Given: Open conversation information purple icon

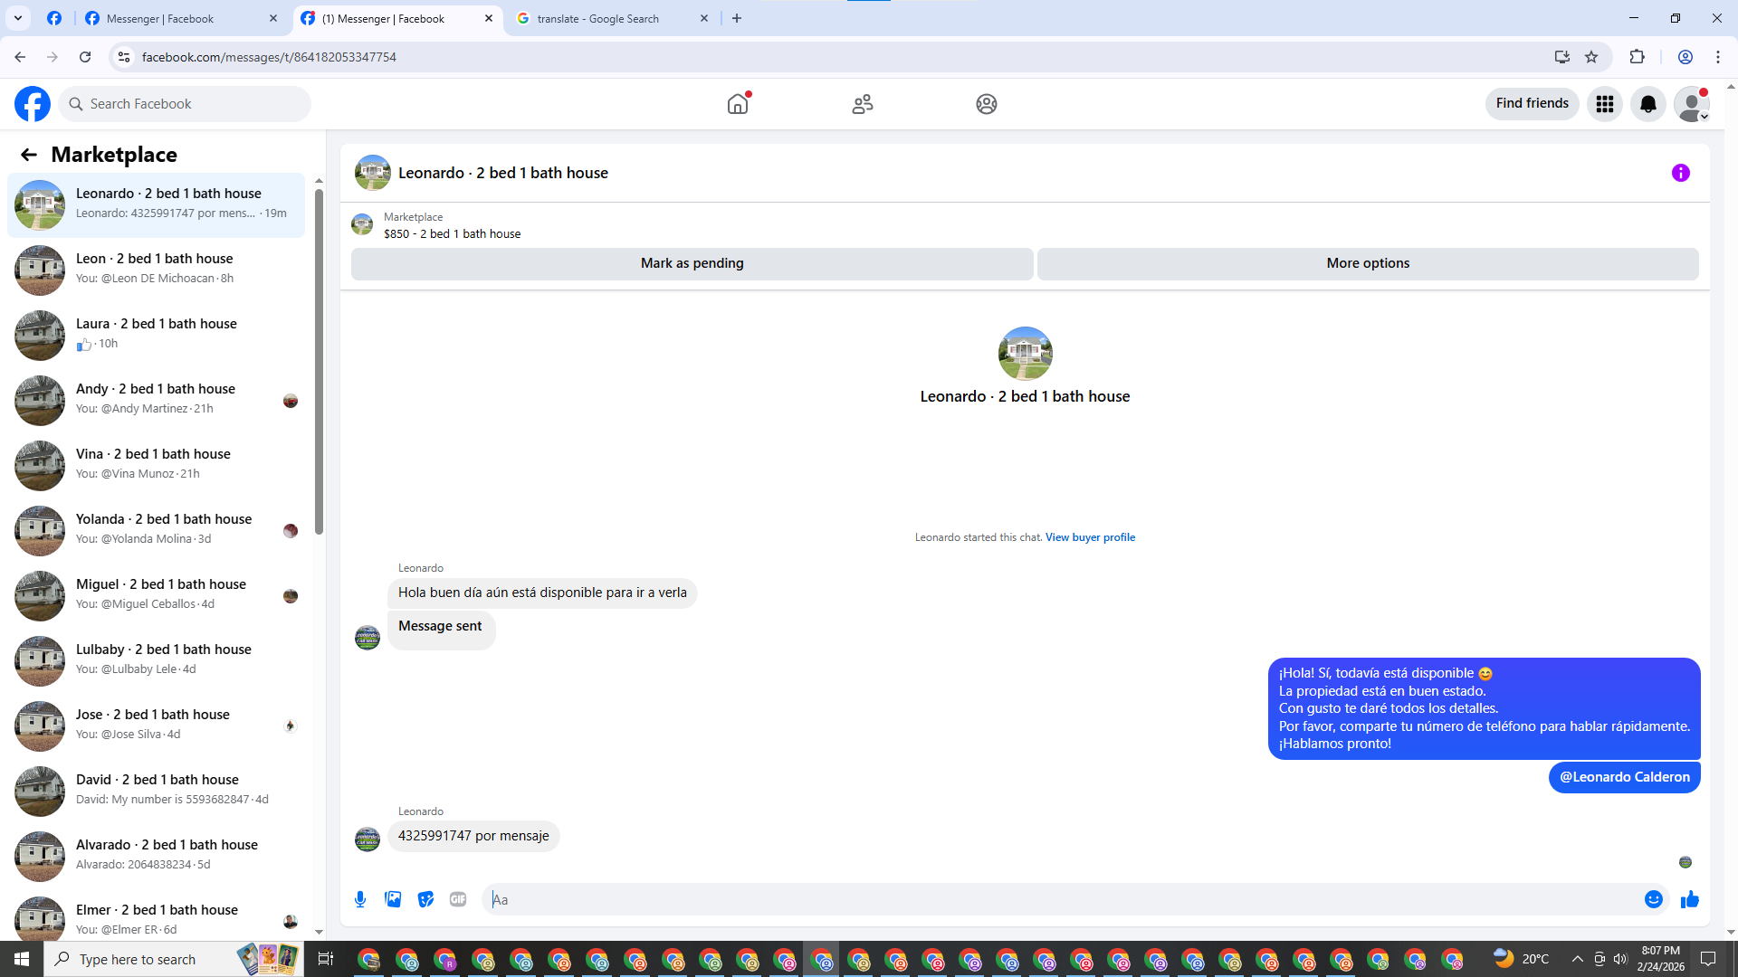Looking at the screenshot, I should coord(1680,173).
